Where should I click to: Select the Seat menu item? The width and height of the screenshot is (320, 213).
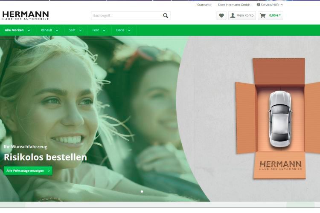click(72, 30)
